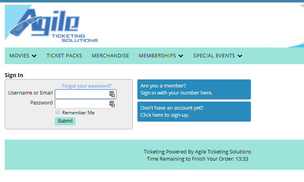Click the sign-up for new account button
This screenshot has width=304, height=182.
pos(194,112)
